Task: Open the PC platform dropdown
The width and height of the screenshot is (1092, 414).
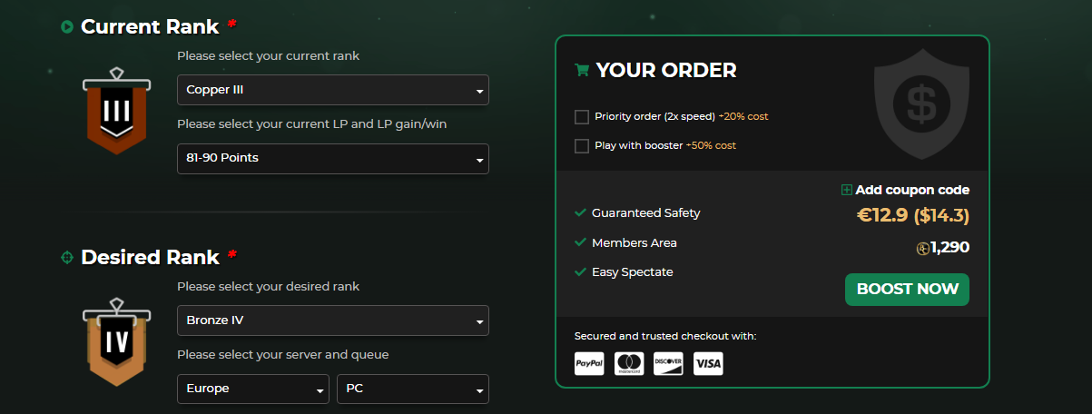Action: pos(412,389)
